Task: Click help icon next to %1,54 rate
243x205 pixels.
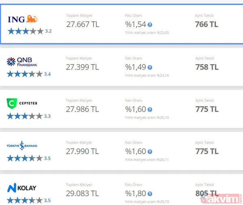Action: [150, 25]
